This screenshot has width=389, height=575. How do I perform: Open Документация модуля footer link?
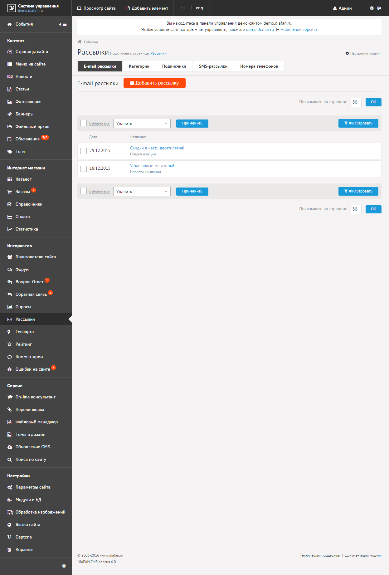[x=363, y=555]
